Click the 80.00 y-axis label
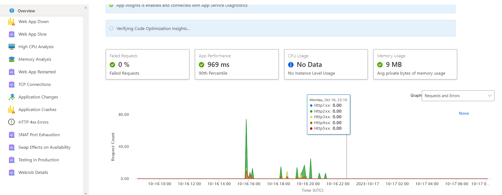The height and width of the screenshot is (195, 502). click(x=124, y=114)
